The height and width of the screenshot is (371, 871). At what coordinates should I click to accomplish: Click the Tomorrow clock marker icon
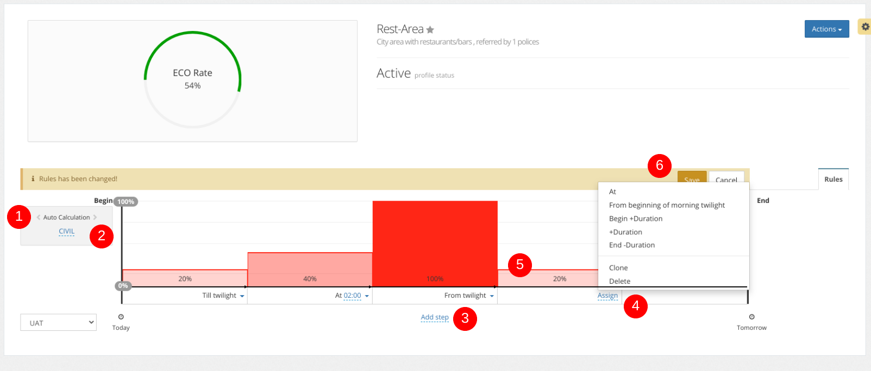coord(751,317)
